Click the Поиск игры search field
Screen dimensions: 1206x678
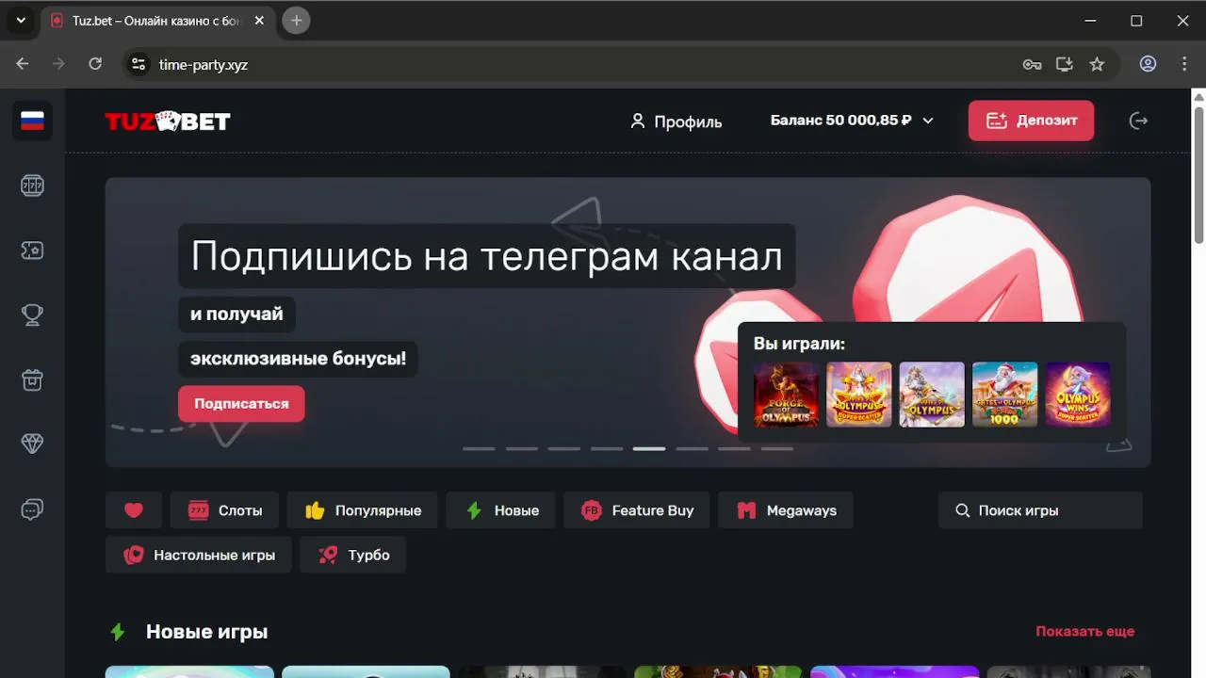click(x=1040, y=510)
